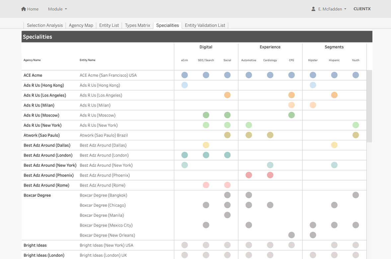The width and height of the screenshot is (391, 259).
Task: Click the ACE Acme agency name
Action: coord(33,75)
